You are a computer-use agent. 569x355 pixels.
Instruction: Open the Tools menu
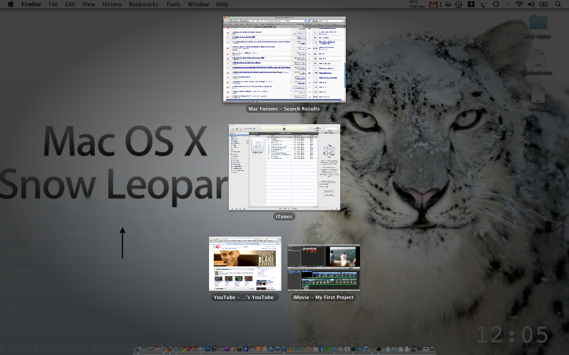tap(173, 4)
